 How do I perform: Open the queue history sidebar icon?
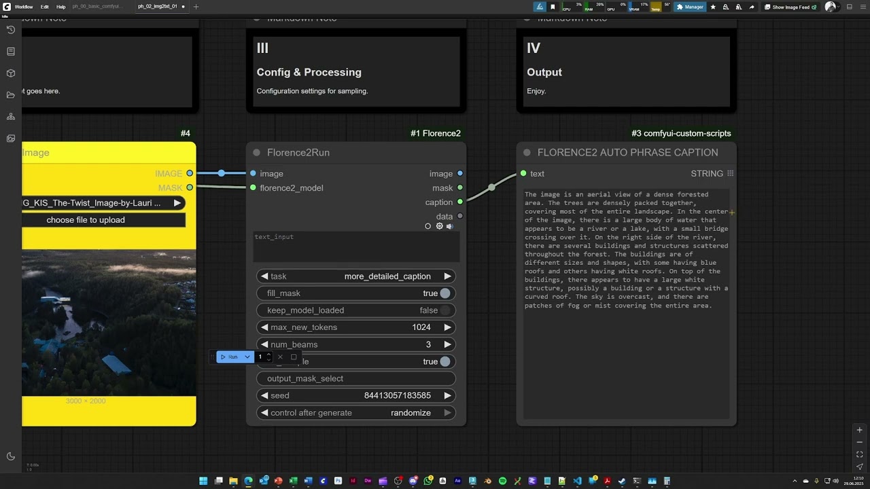tap(10, 30)
